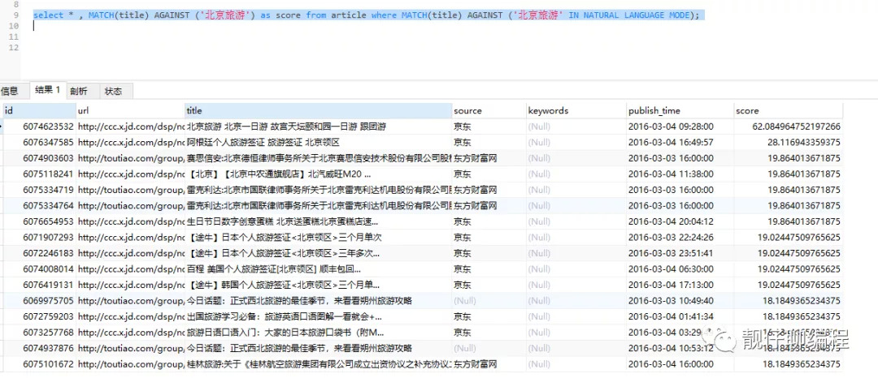Click line number 12 in editor gutter
878x378 pixels.
click(x=12, y=49)
